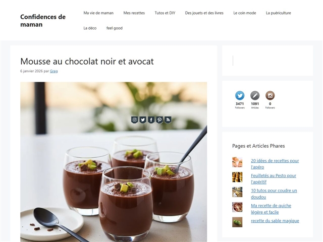
Task: Click the "Confidences de maman" site title
Action: click(43, 21)
